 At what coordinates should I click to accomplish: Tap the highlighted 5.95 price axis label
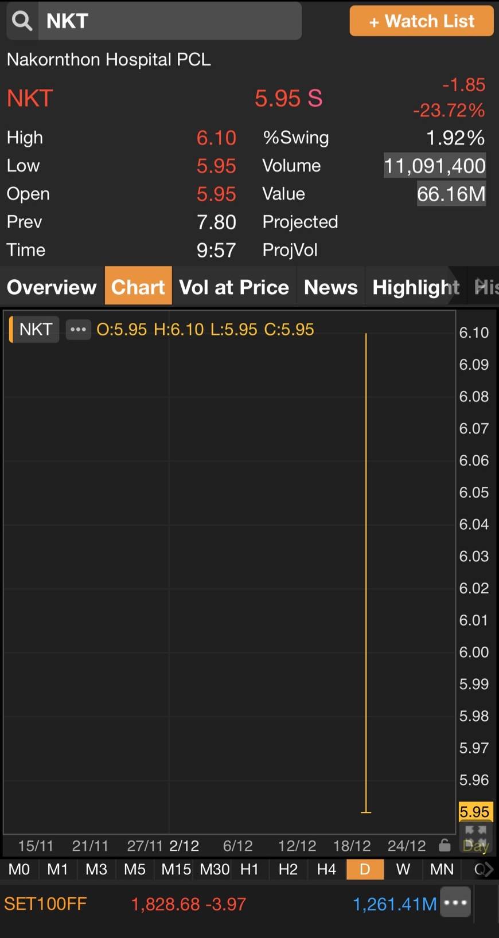point(475,811)
